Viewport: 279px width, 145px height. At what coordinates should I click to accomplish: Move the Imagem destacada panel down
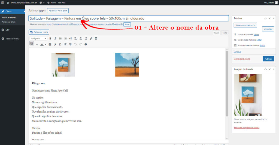(269, 69)
